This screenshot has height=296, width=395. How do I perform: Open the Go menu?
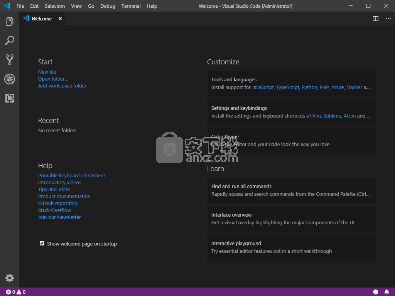[x=91, y=6]
